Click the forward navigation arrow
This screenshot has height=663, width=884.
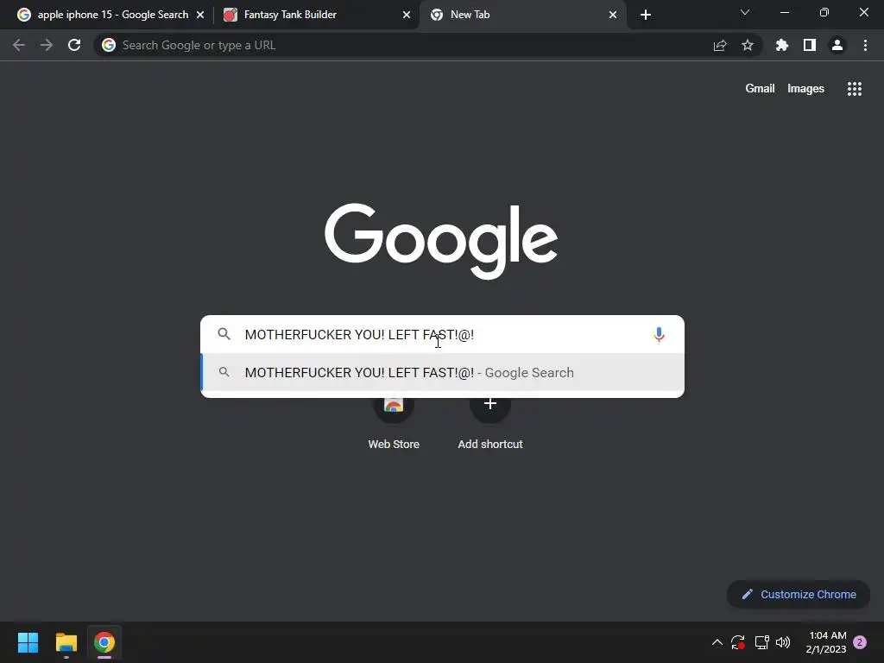coord(47,45)
